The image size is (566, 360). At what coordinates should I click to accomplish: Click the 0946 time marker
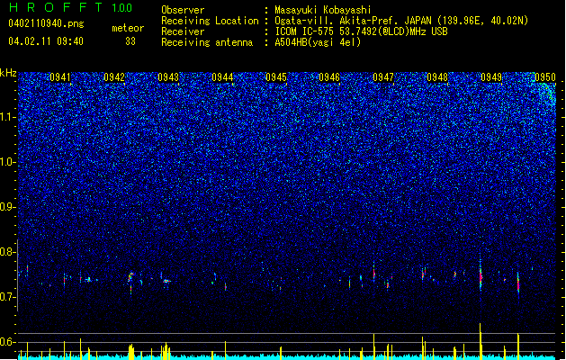pos(329,77)
